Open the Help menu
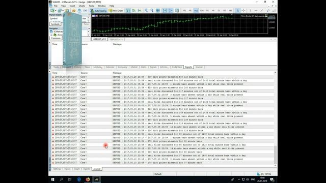 click(x=112, y=6)
